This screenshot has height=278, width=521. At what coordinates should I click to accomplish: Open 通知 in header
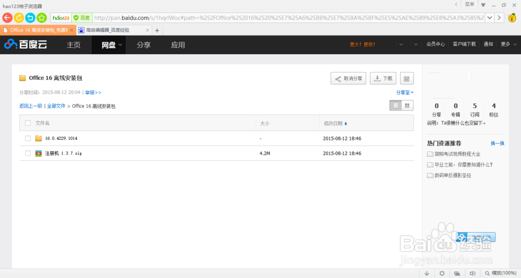(x=488, y=44)
